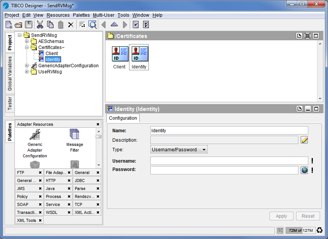Screen dimensions: 328x239
Task: Close the JDBC palette
Action: [x=98, y=181]
